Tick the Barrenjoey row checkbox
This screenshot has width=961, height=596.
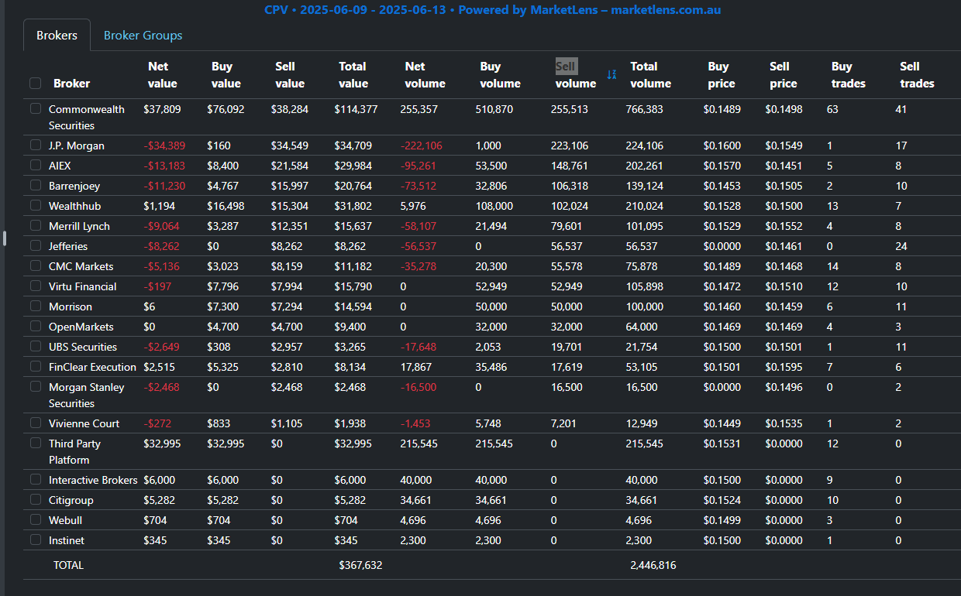[35, 185]
